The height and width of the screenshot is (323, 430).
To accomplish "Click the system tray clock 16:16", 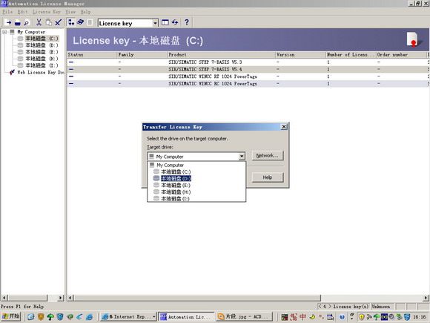I will point(420,317).
